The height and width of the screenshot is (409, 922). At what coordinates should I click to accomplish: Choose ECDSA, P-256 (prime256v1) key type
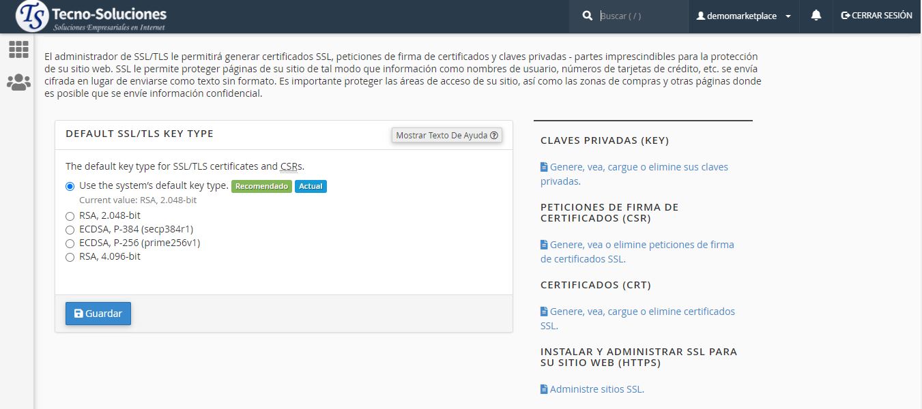70,243
